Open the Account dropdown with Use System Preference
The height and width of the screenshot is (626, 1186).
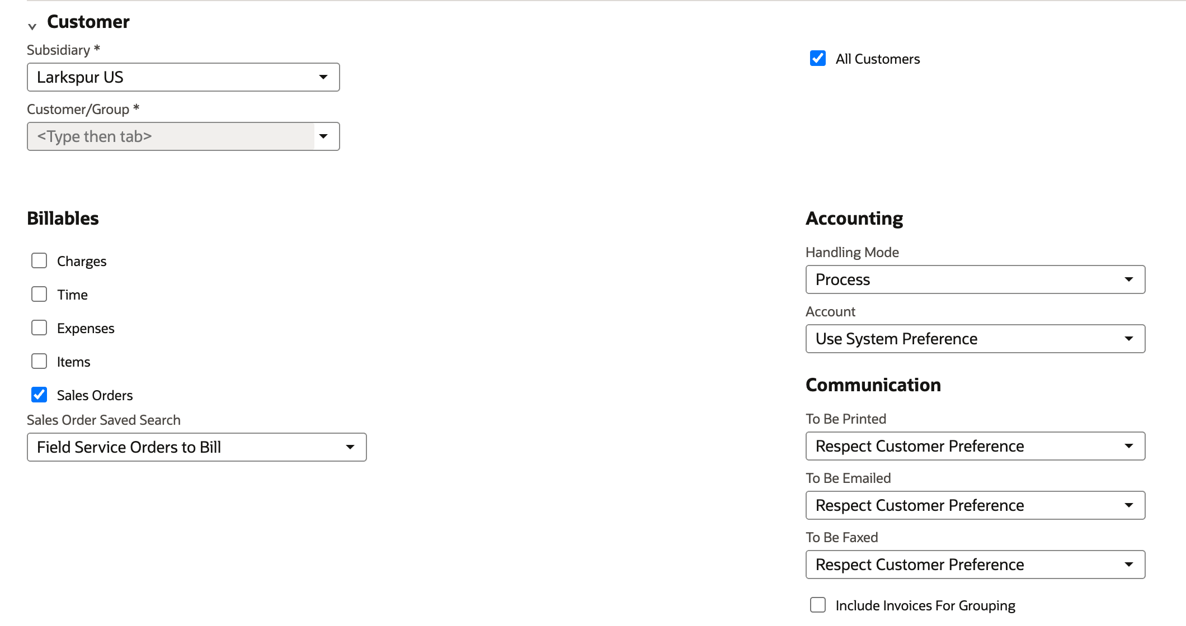tap(976, 339)
